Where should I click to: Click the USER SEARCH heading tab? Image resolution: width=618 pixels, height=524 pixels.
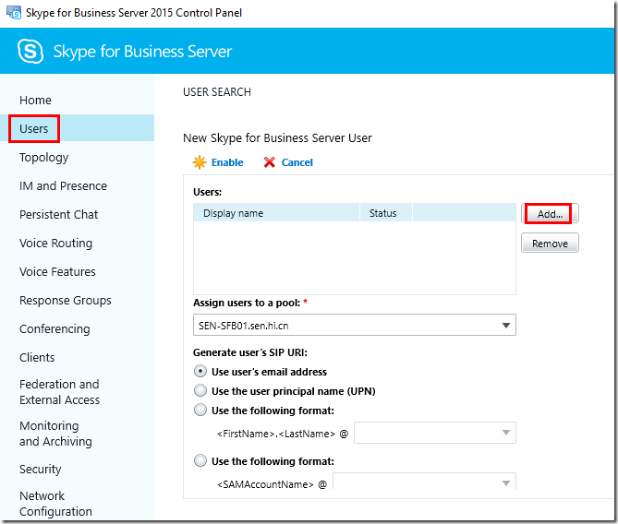pos(217,92)
